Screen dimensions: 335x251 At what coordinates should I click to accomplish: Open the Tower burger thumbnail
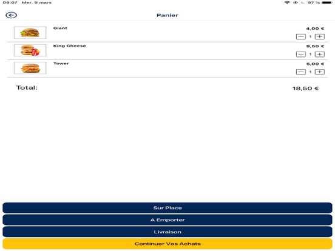(x=30, y=68)
